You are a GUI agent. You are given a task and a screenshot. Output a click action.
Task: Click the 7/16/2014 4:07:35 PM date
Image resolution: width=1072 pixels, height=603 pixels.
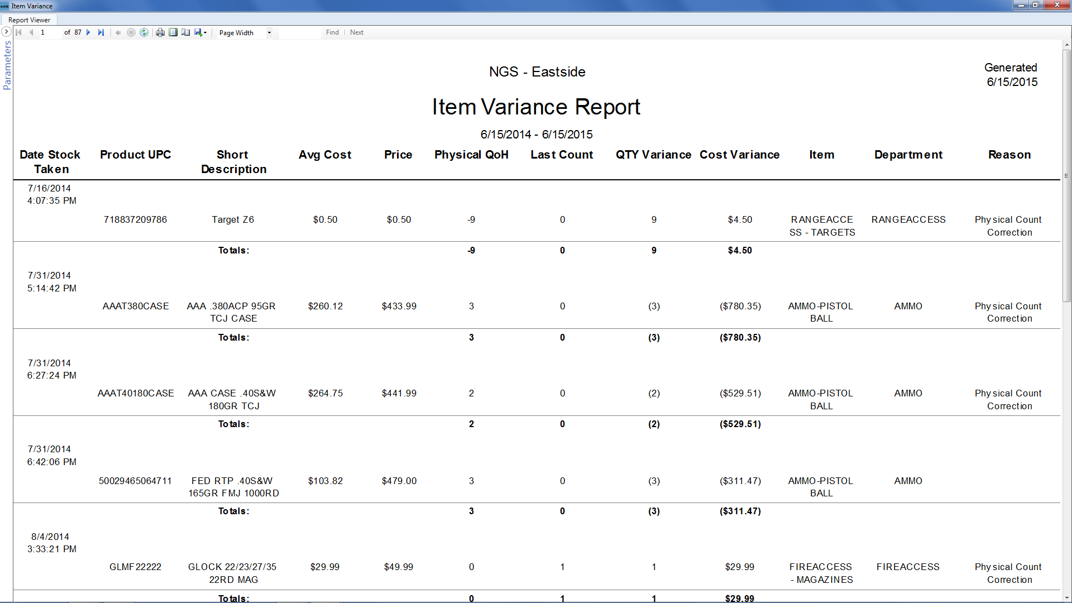coord(51,194)
